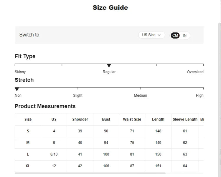Click the chevron arrow beside US Size

coord(159,35)
